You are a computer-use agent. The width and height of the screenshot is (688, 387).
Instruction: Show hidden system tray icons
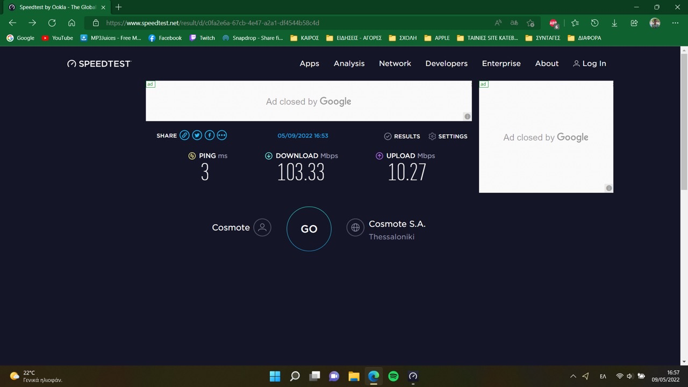pos(573,376)
